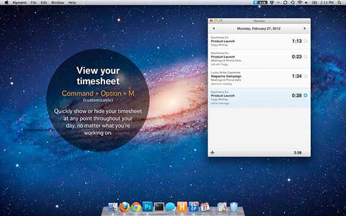346x216 pixels.
Task: Open the Wi-Fi status menu
Action: tap(299, 3)
